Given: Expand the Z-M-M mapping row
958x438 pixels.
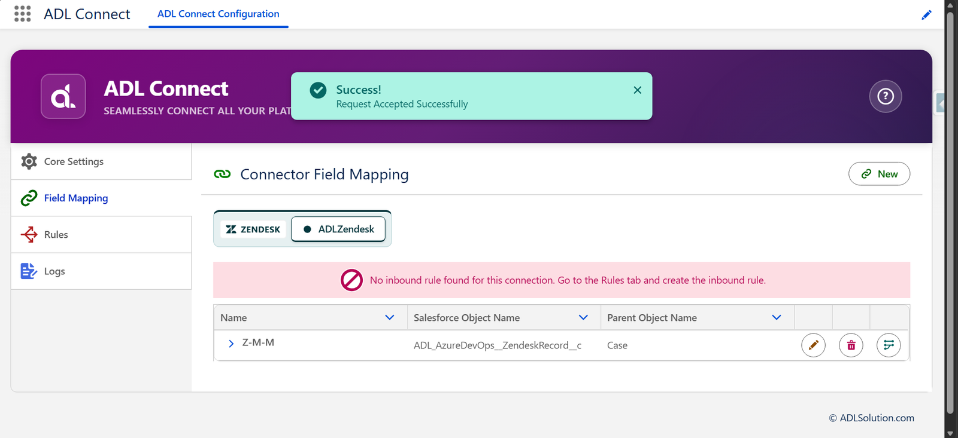Looking at the screenshot, I should (231, 344).
